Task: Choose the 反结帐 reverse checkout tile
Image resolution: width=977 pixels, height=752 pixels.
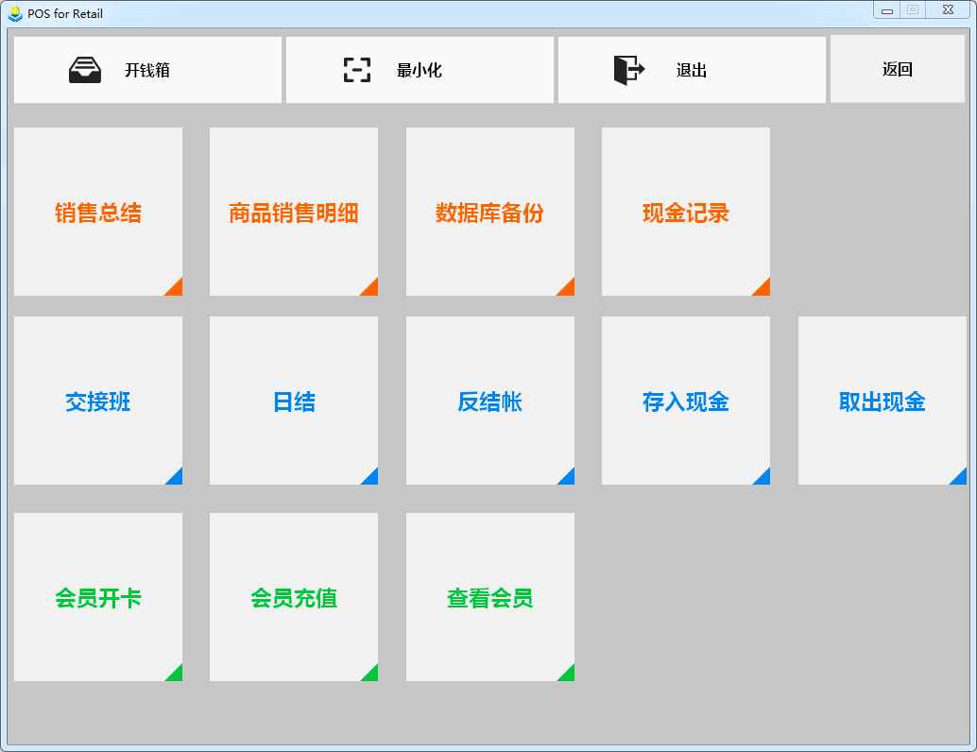Action: 489,402
